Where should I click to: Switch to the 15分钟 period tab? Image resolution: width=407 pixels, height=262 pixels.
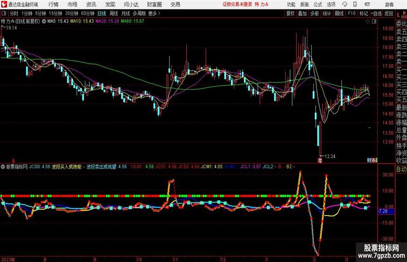point(55,13)
